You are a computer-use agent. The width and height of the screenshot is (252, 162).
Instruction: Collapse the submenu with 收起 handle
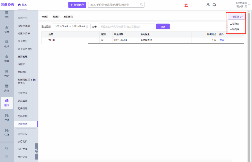point(36,151)
